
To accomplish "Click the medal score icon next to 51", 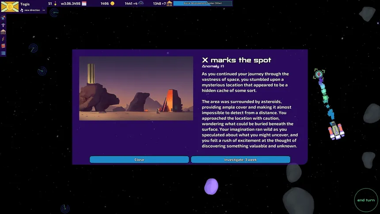I will pyautogui.click(x=55, y=4).
